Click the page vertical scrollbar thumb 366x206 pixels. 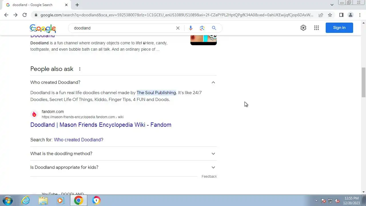363,82
